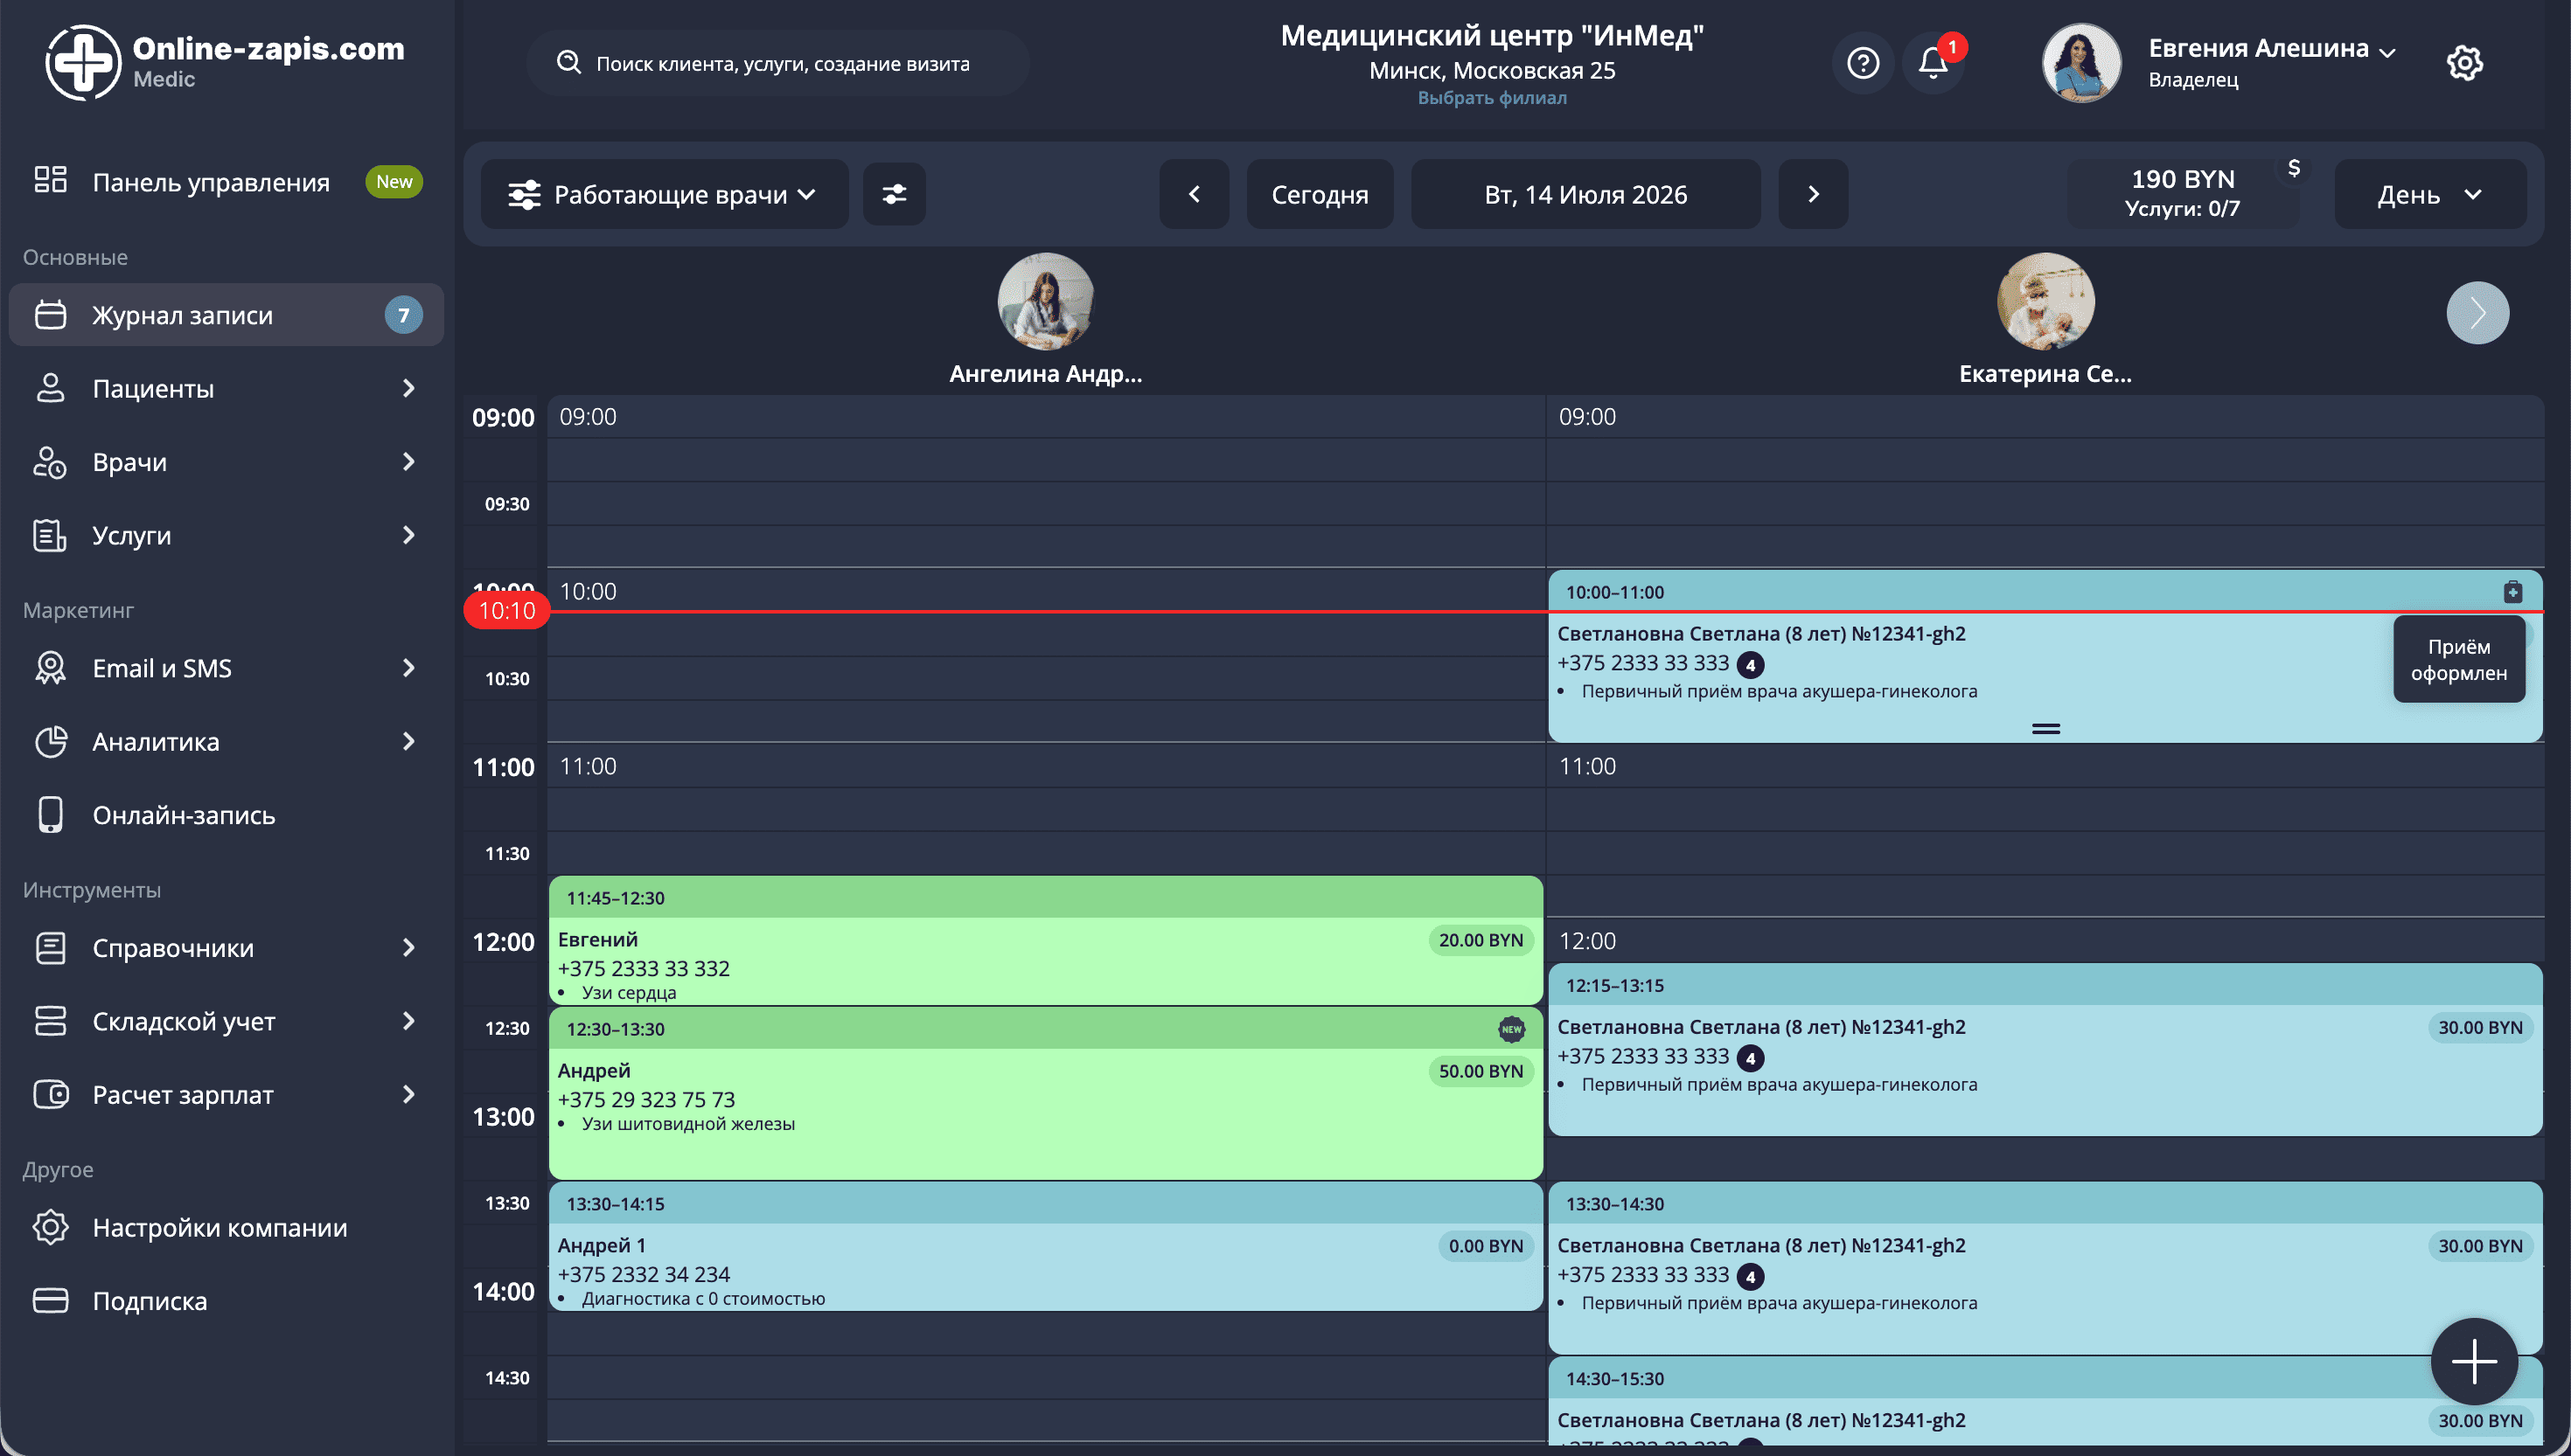Click the 14:30–15:30 appointment header

(x=2045, y=1379)
